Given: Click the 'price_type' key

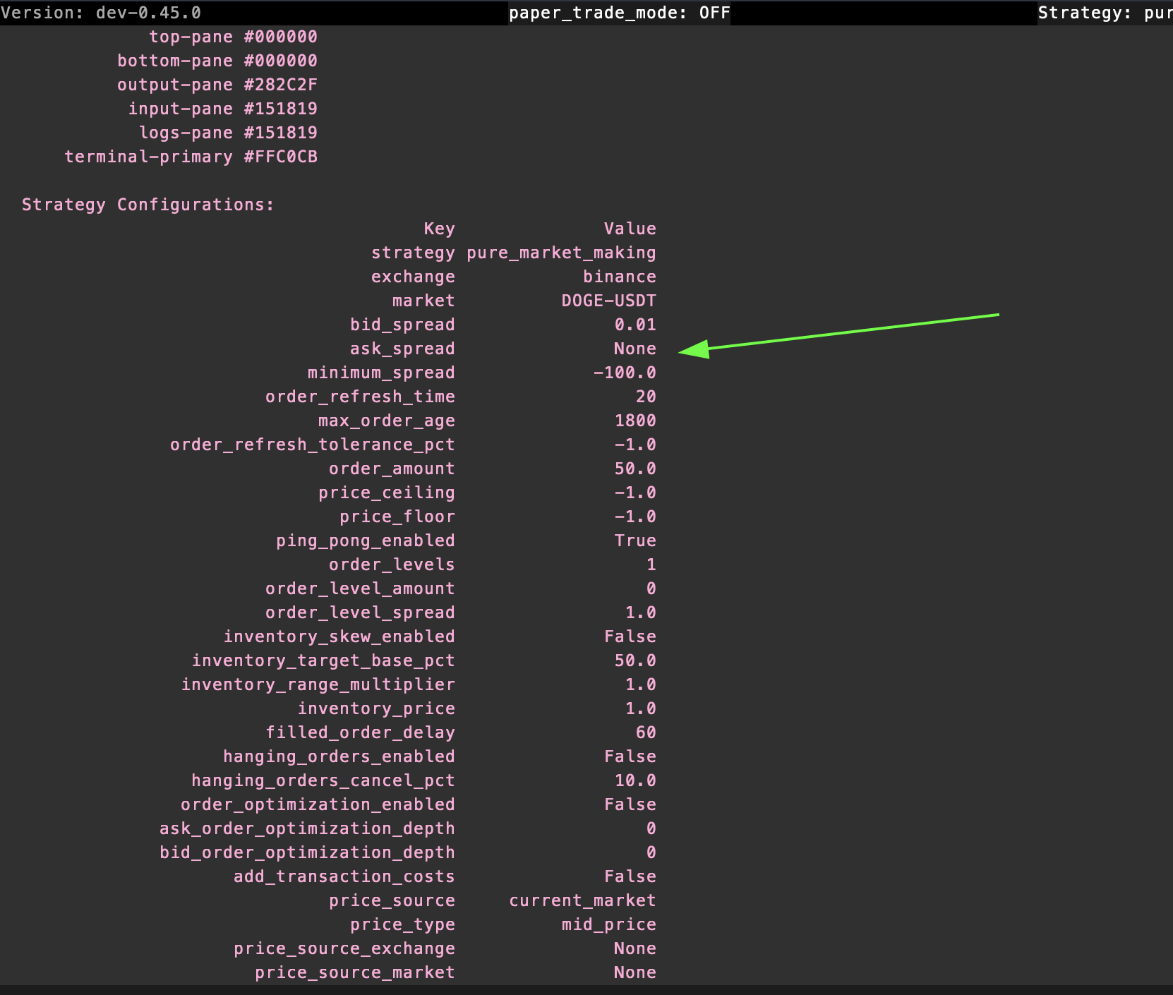Looking at the screenshot, I should (402, 924).
